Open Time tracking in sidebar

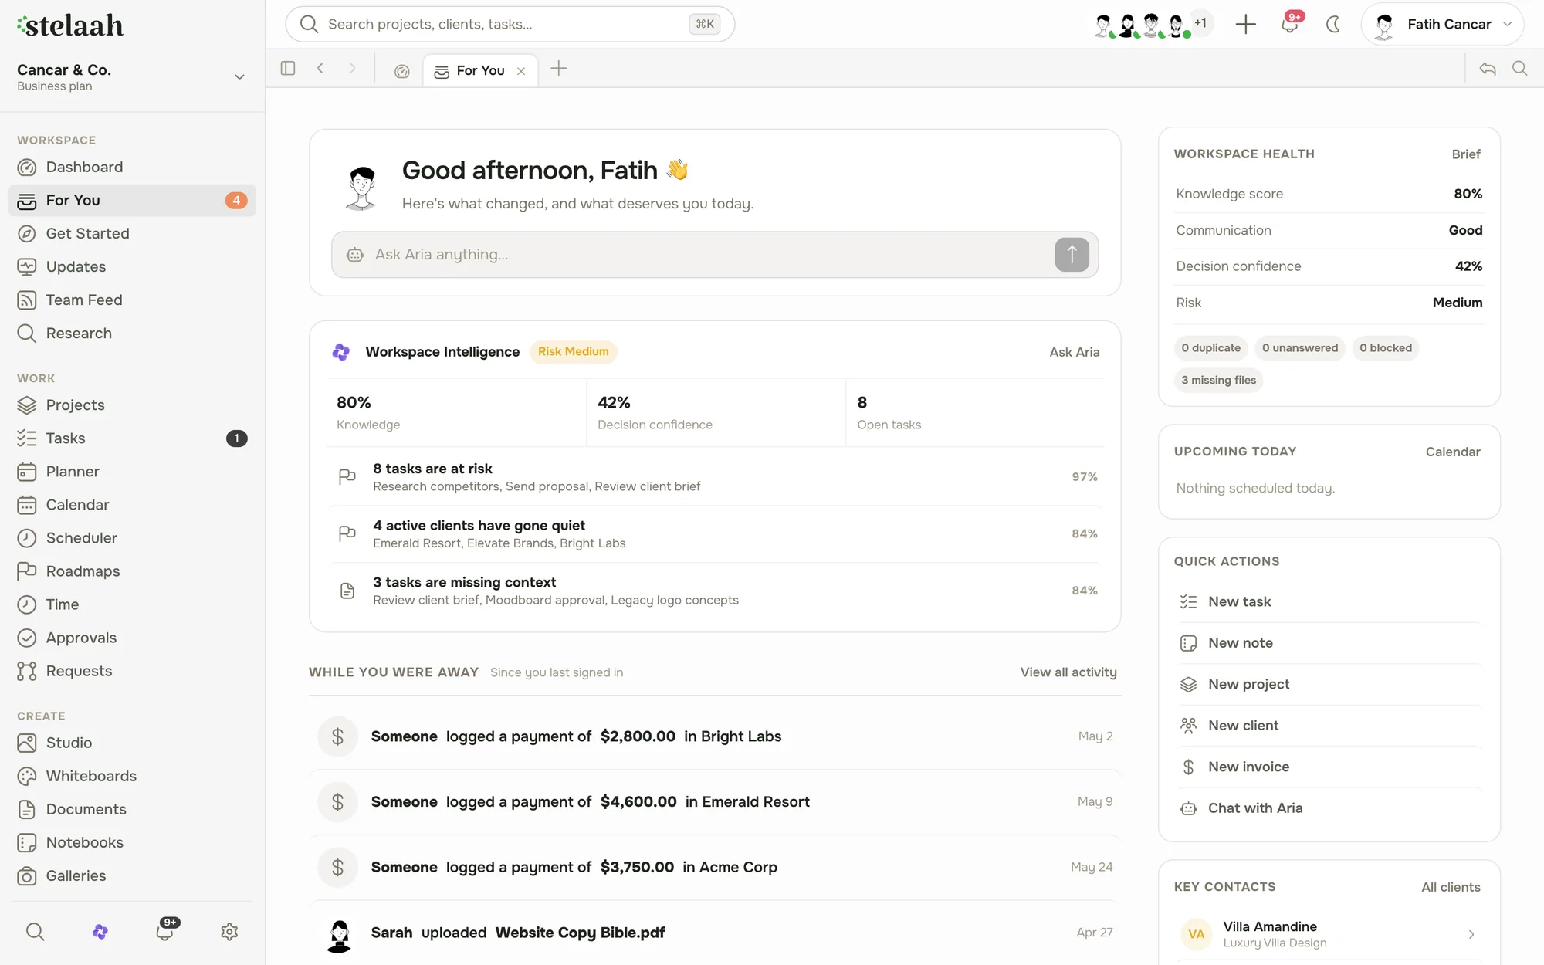pyautogui.click(x=132, y=604)
